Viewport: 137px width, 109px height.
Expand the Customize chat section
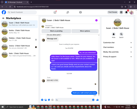coord(118,43)
